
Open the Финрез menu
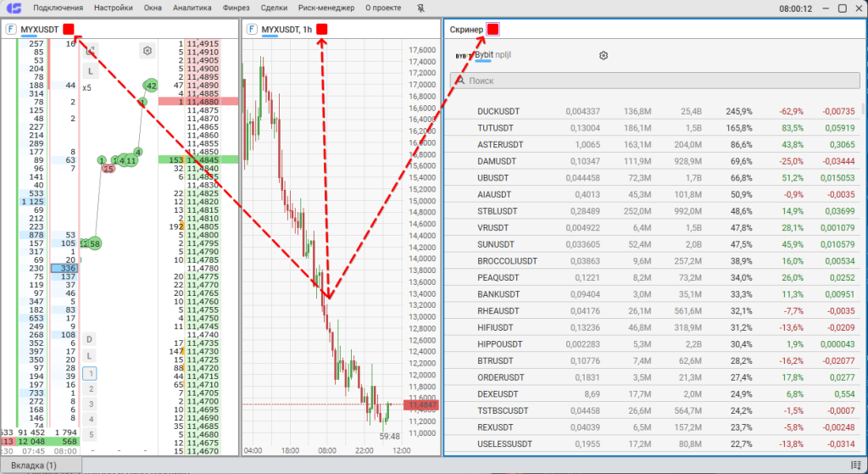point(236,8)
